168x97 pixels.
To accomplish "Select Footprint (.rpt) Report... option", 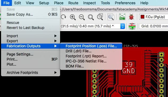I will (x=91, y=56).
